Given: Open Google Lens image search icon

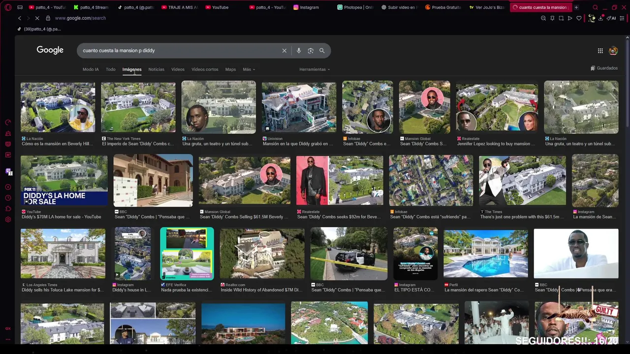Looking at the screenshot, I should click(311, 51).
